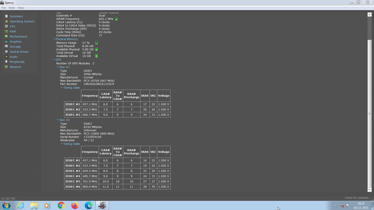Open the Windows Start button

[x=6, y=205]
